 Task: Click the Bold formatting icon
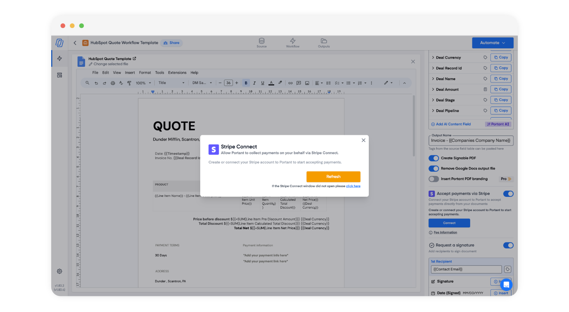[x=246, y=83]
